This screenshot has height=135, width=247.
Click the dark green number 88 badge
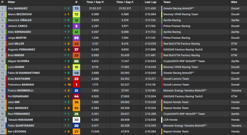tap(76, 61)
